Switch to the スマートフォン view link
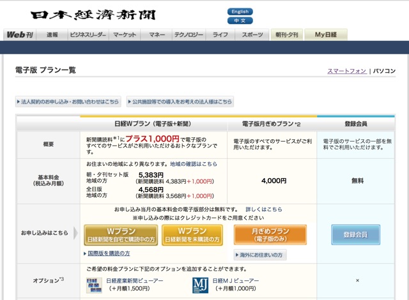 (347, 71)
